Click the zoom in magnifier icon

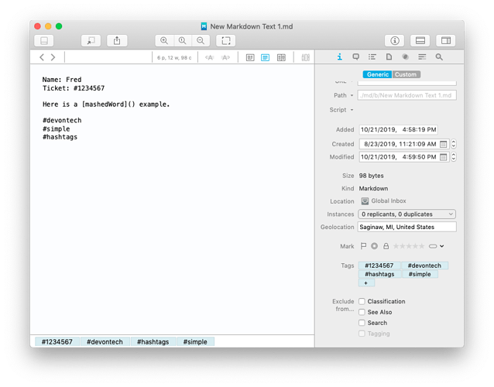(x=164, y=40)
